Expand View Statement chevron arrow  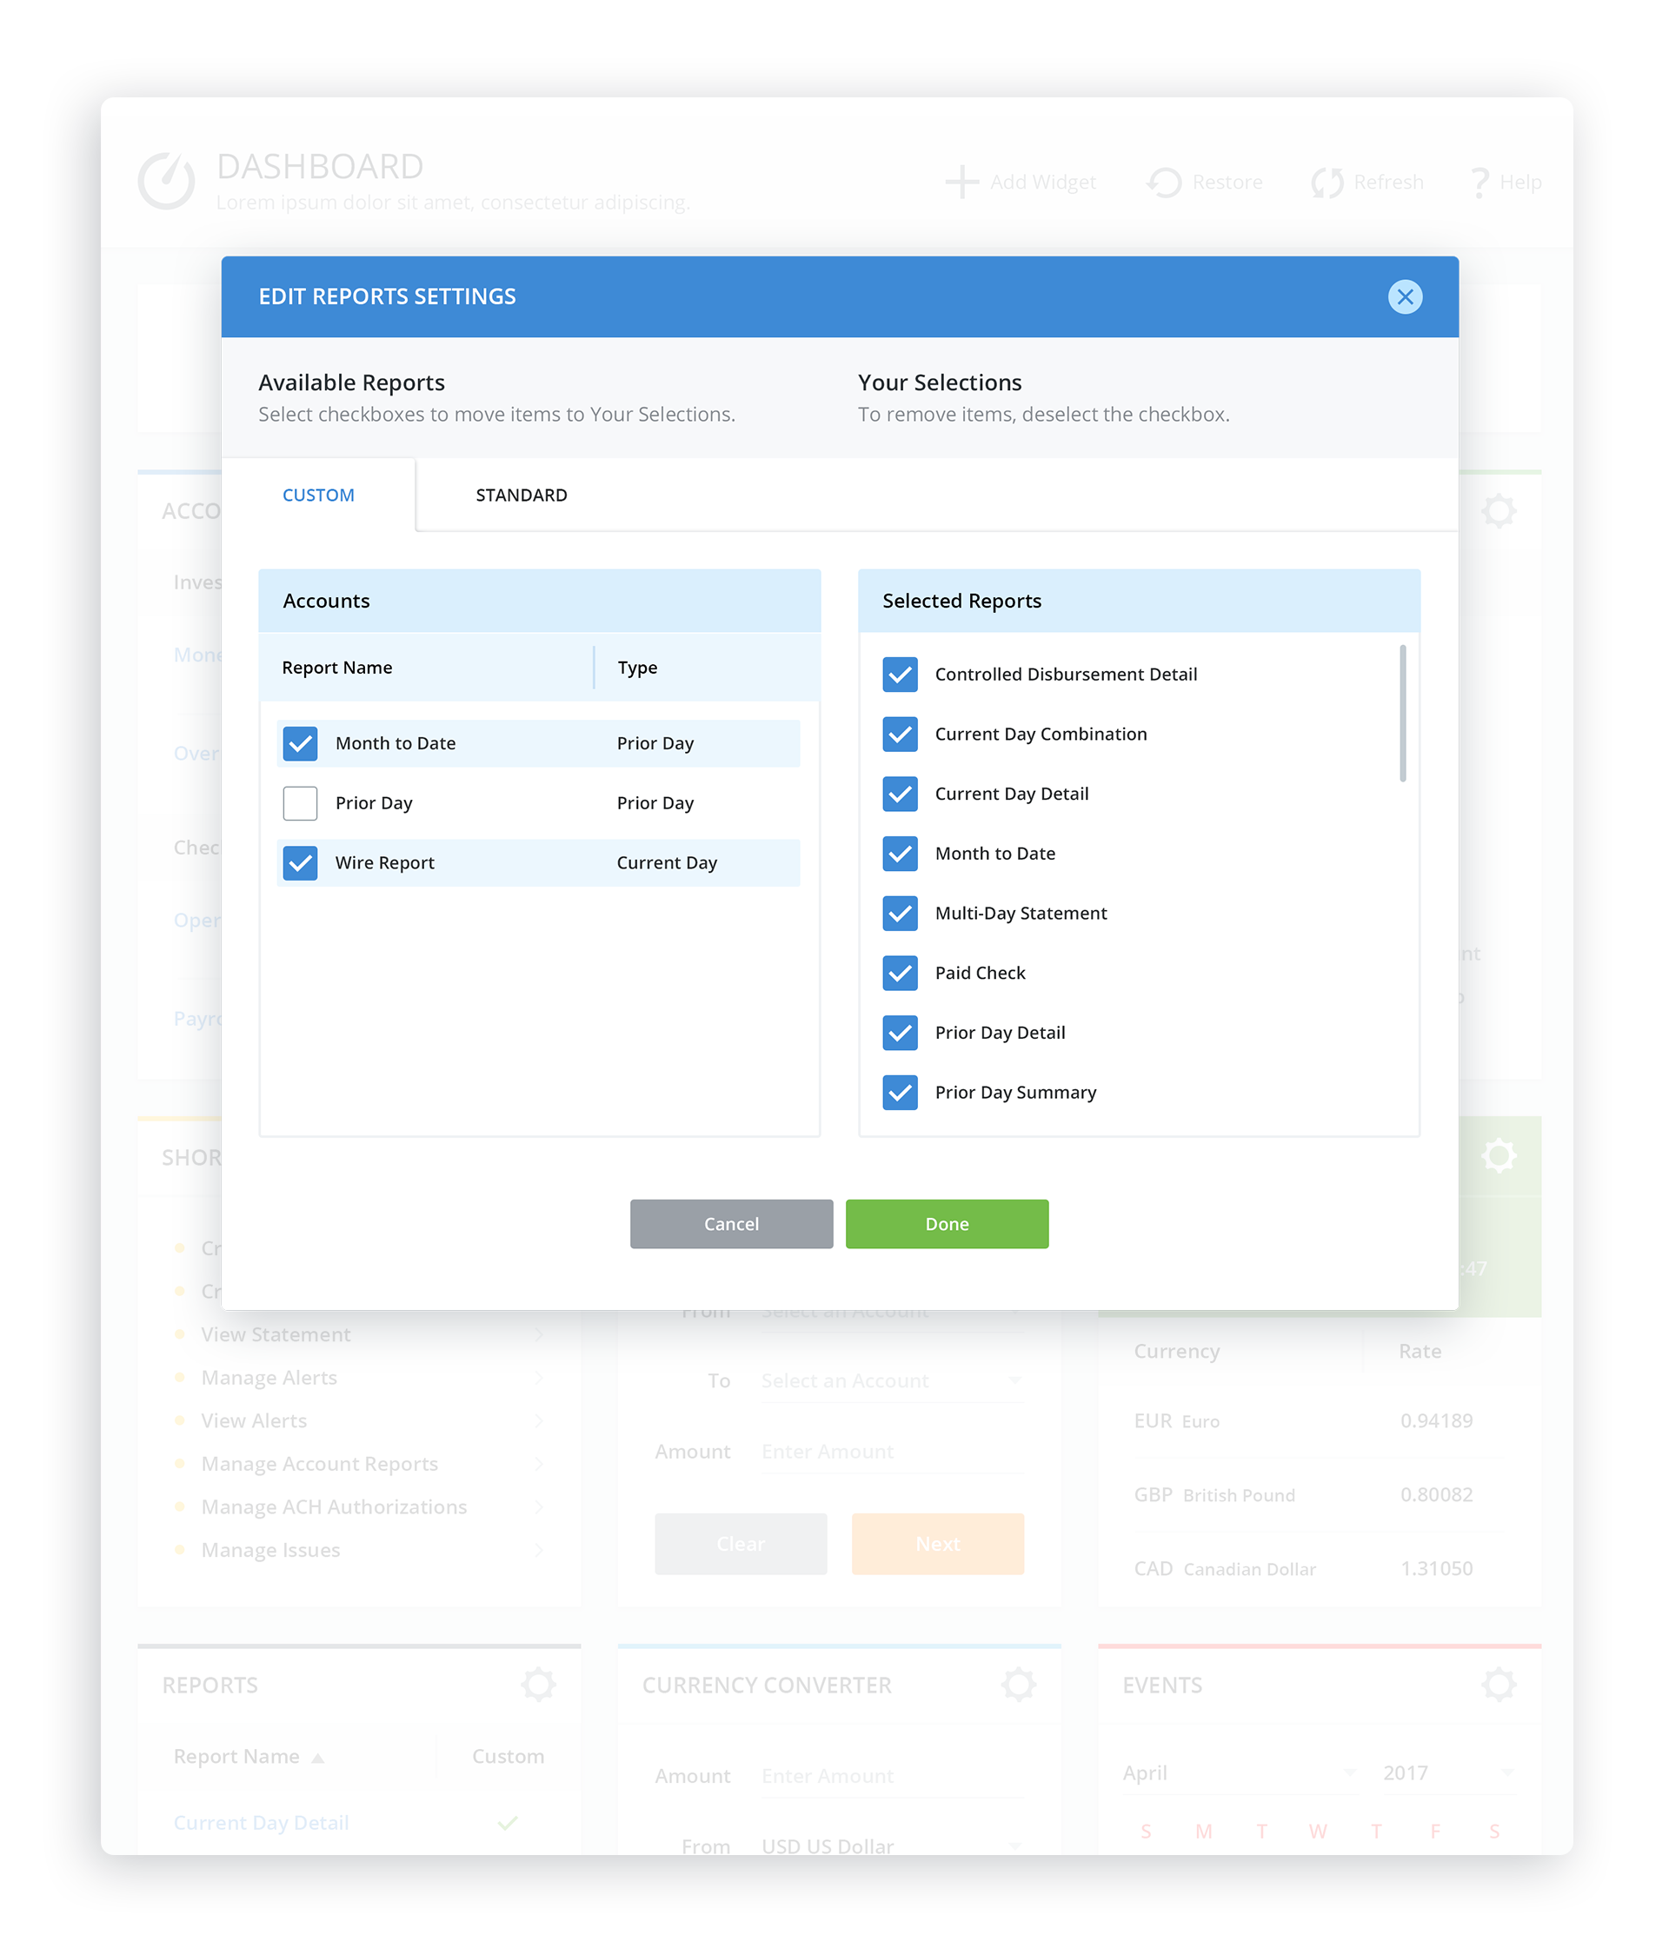point(539,1333)
